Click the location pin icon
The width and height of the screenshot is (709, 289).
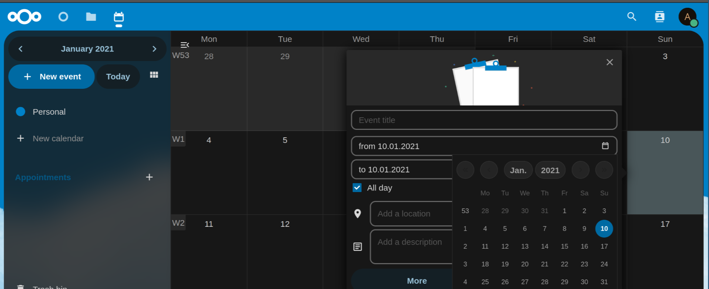click(x=358, y=214)
